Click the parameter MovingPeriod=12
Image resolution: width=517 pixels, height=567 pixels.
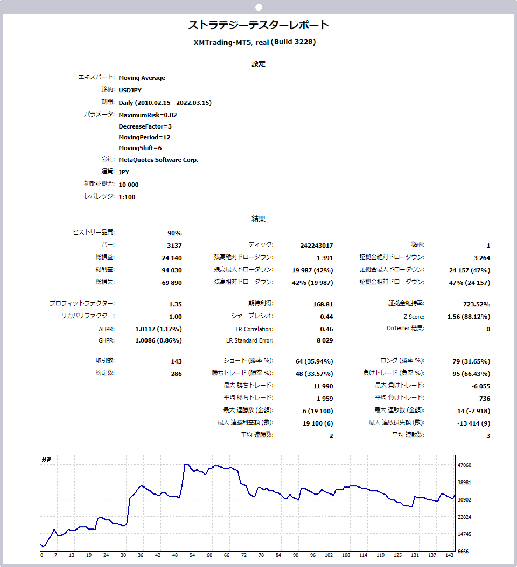tap(144, 137)
